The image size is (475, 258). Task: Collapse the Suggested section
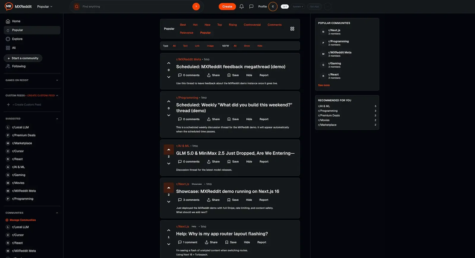pyautogui.click(x=57, y=119)
